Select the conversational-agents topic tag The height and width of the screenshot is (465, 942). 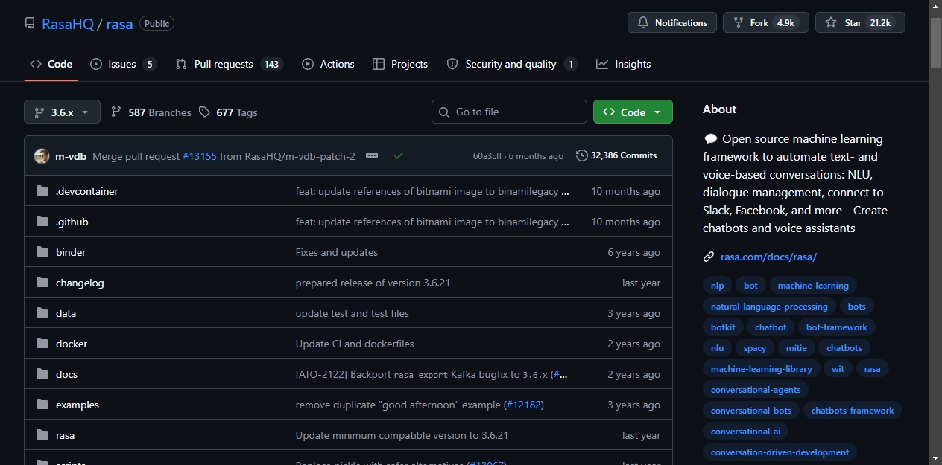pyautogui.click(x=756, y=390)
